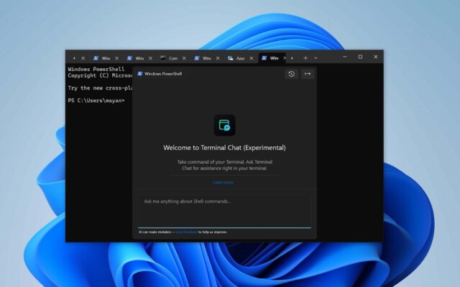
Task: Focus the 'Ask me anything about Shell commands' box
Action: click(x=224, y=211)
